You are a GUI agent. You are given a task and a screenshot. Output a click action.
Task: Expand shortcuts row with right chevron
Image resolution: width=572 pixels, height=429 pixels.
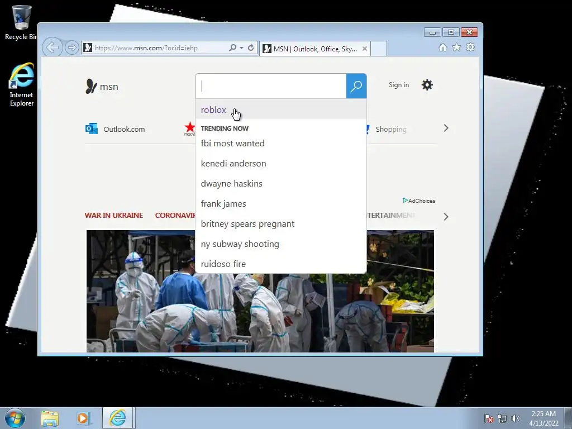tap(446, 128)
